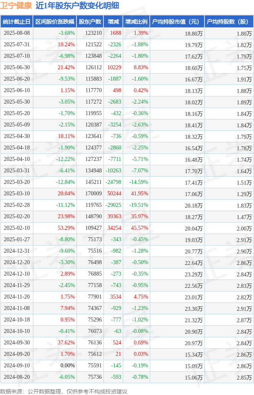Screen dimensions: 254x395
Task: Select the date cell 2024-09-10
Action: pyautogui.click(x=17, y=365)
